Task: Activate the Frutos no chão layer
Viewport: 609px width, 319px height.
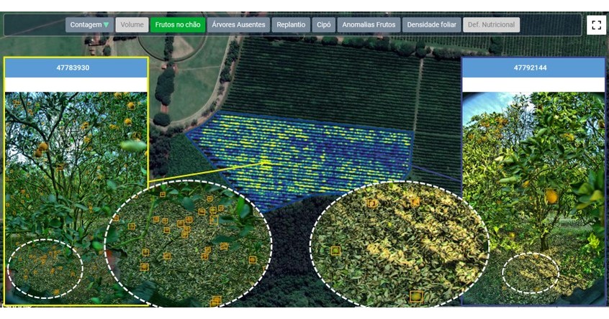Action: coord(178,25)
